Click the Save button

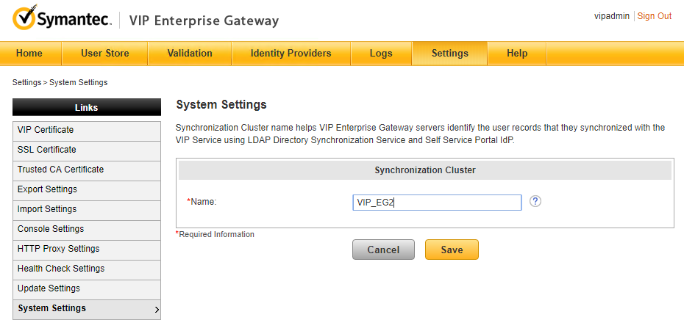[452, 250]
